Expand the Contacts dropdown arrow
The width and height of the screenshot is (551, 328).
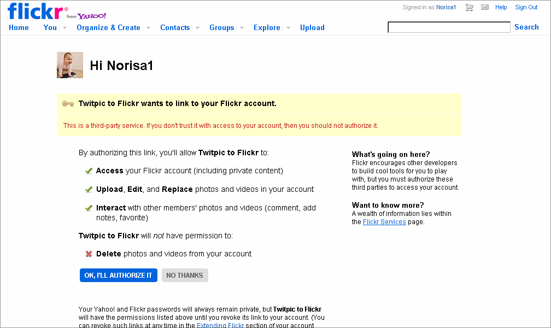click(197, 28)
